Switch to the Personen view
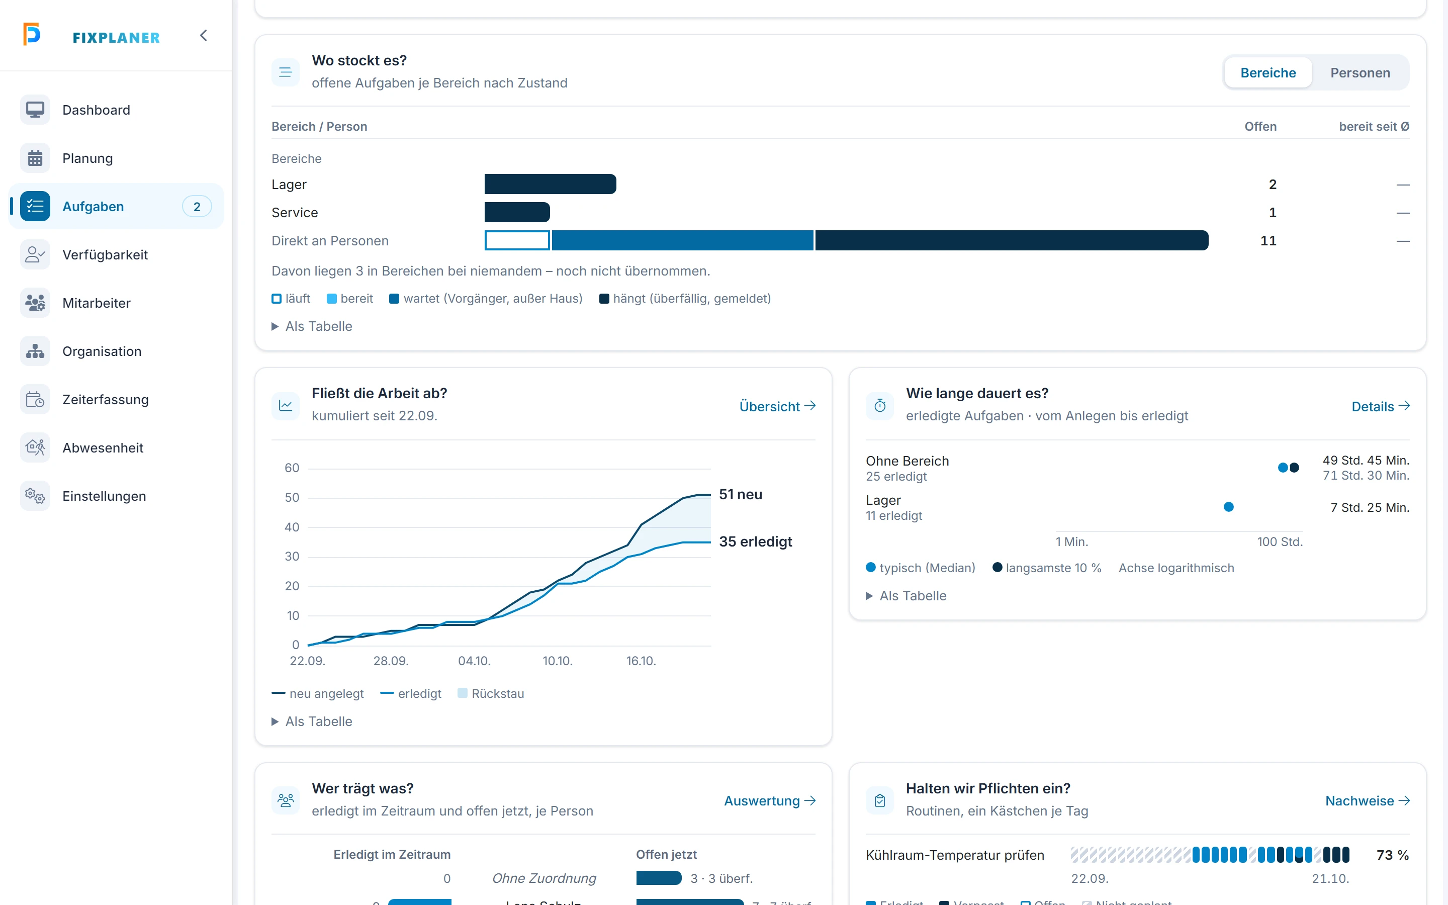Viewport: 1448px width, 905px height. click(x=1360, y=72)
